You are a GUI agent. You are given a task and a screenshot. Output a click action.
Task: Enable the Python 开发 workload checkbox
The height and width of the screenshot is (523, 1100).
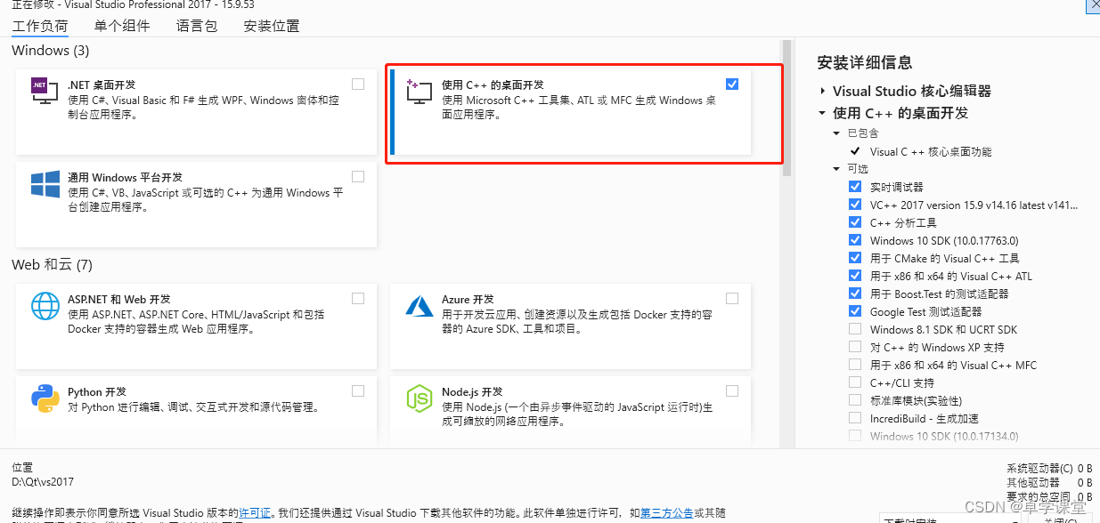pyautogui.click(x=358, y=391)
